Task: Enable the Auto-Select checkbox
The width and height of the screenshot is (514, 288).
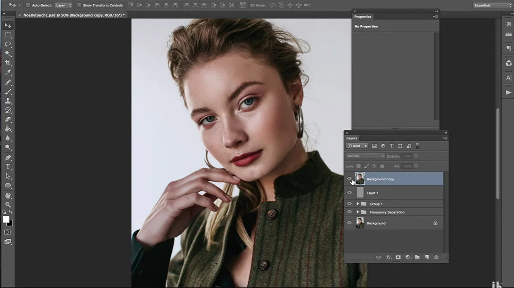Action: (28, 5)
